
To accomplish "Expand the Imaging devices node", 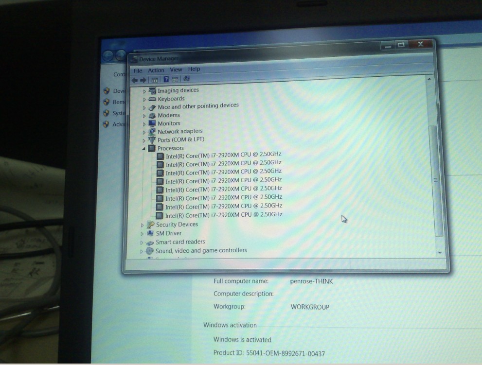I will click(144, 91).
